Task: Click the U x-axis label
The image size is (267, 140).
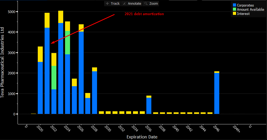Action: [250, 126]
